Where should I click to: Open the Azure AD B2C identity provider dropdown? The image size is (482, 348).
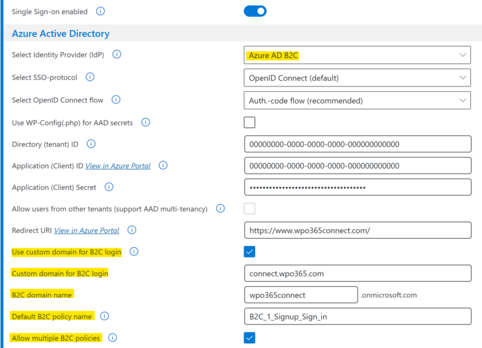pos(357,55)
